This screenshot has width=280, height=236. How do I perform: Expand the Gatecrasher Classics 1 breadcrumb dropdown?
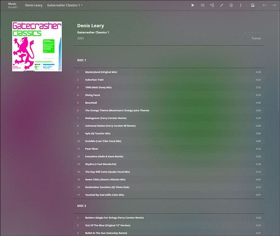tap(65, 5)
